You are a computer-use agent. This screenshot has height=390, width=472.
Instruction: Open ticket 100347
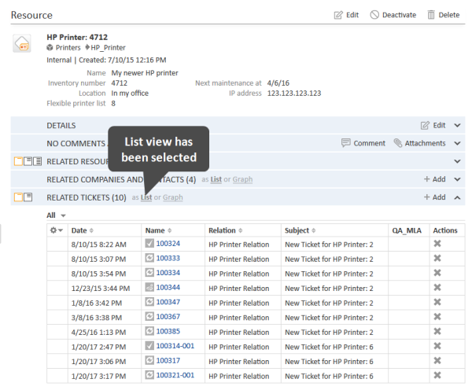pos(168,302)
